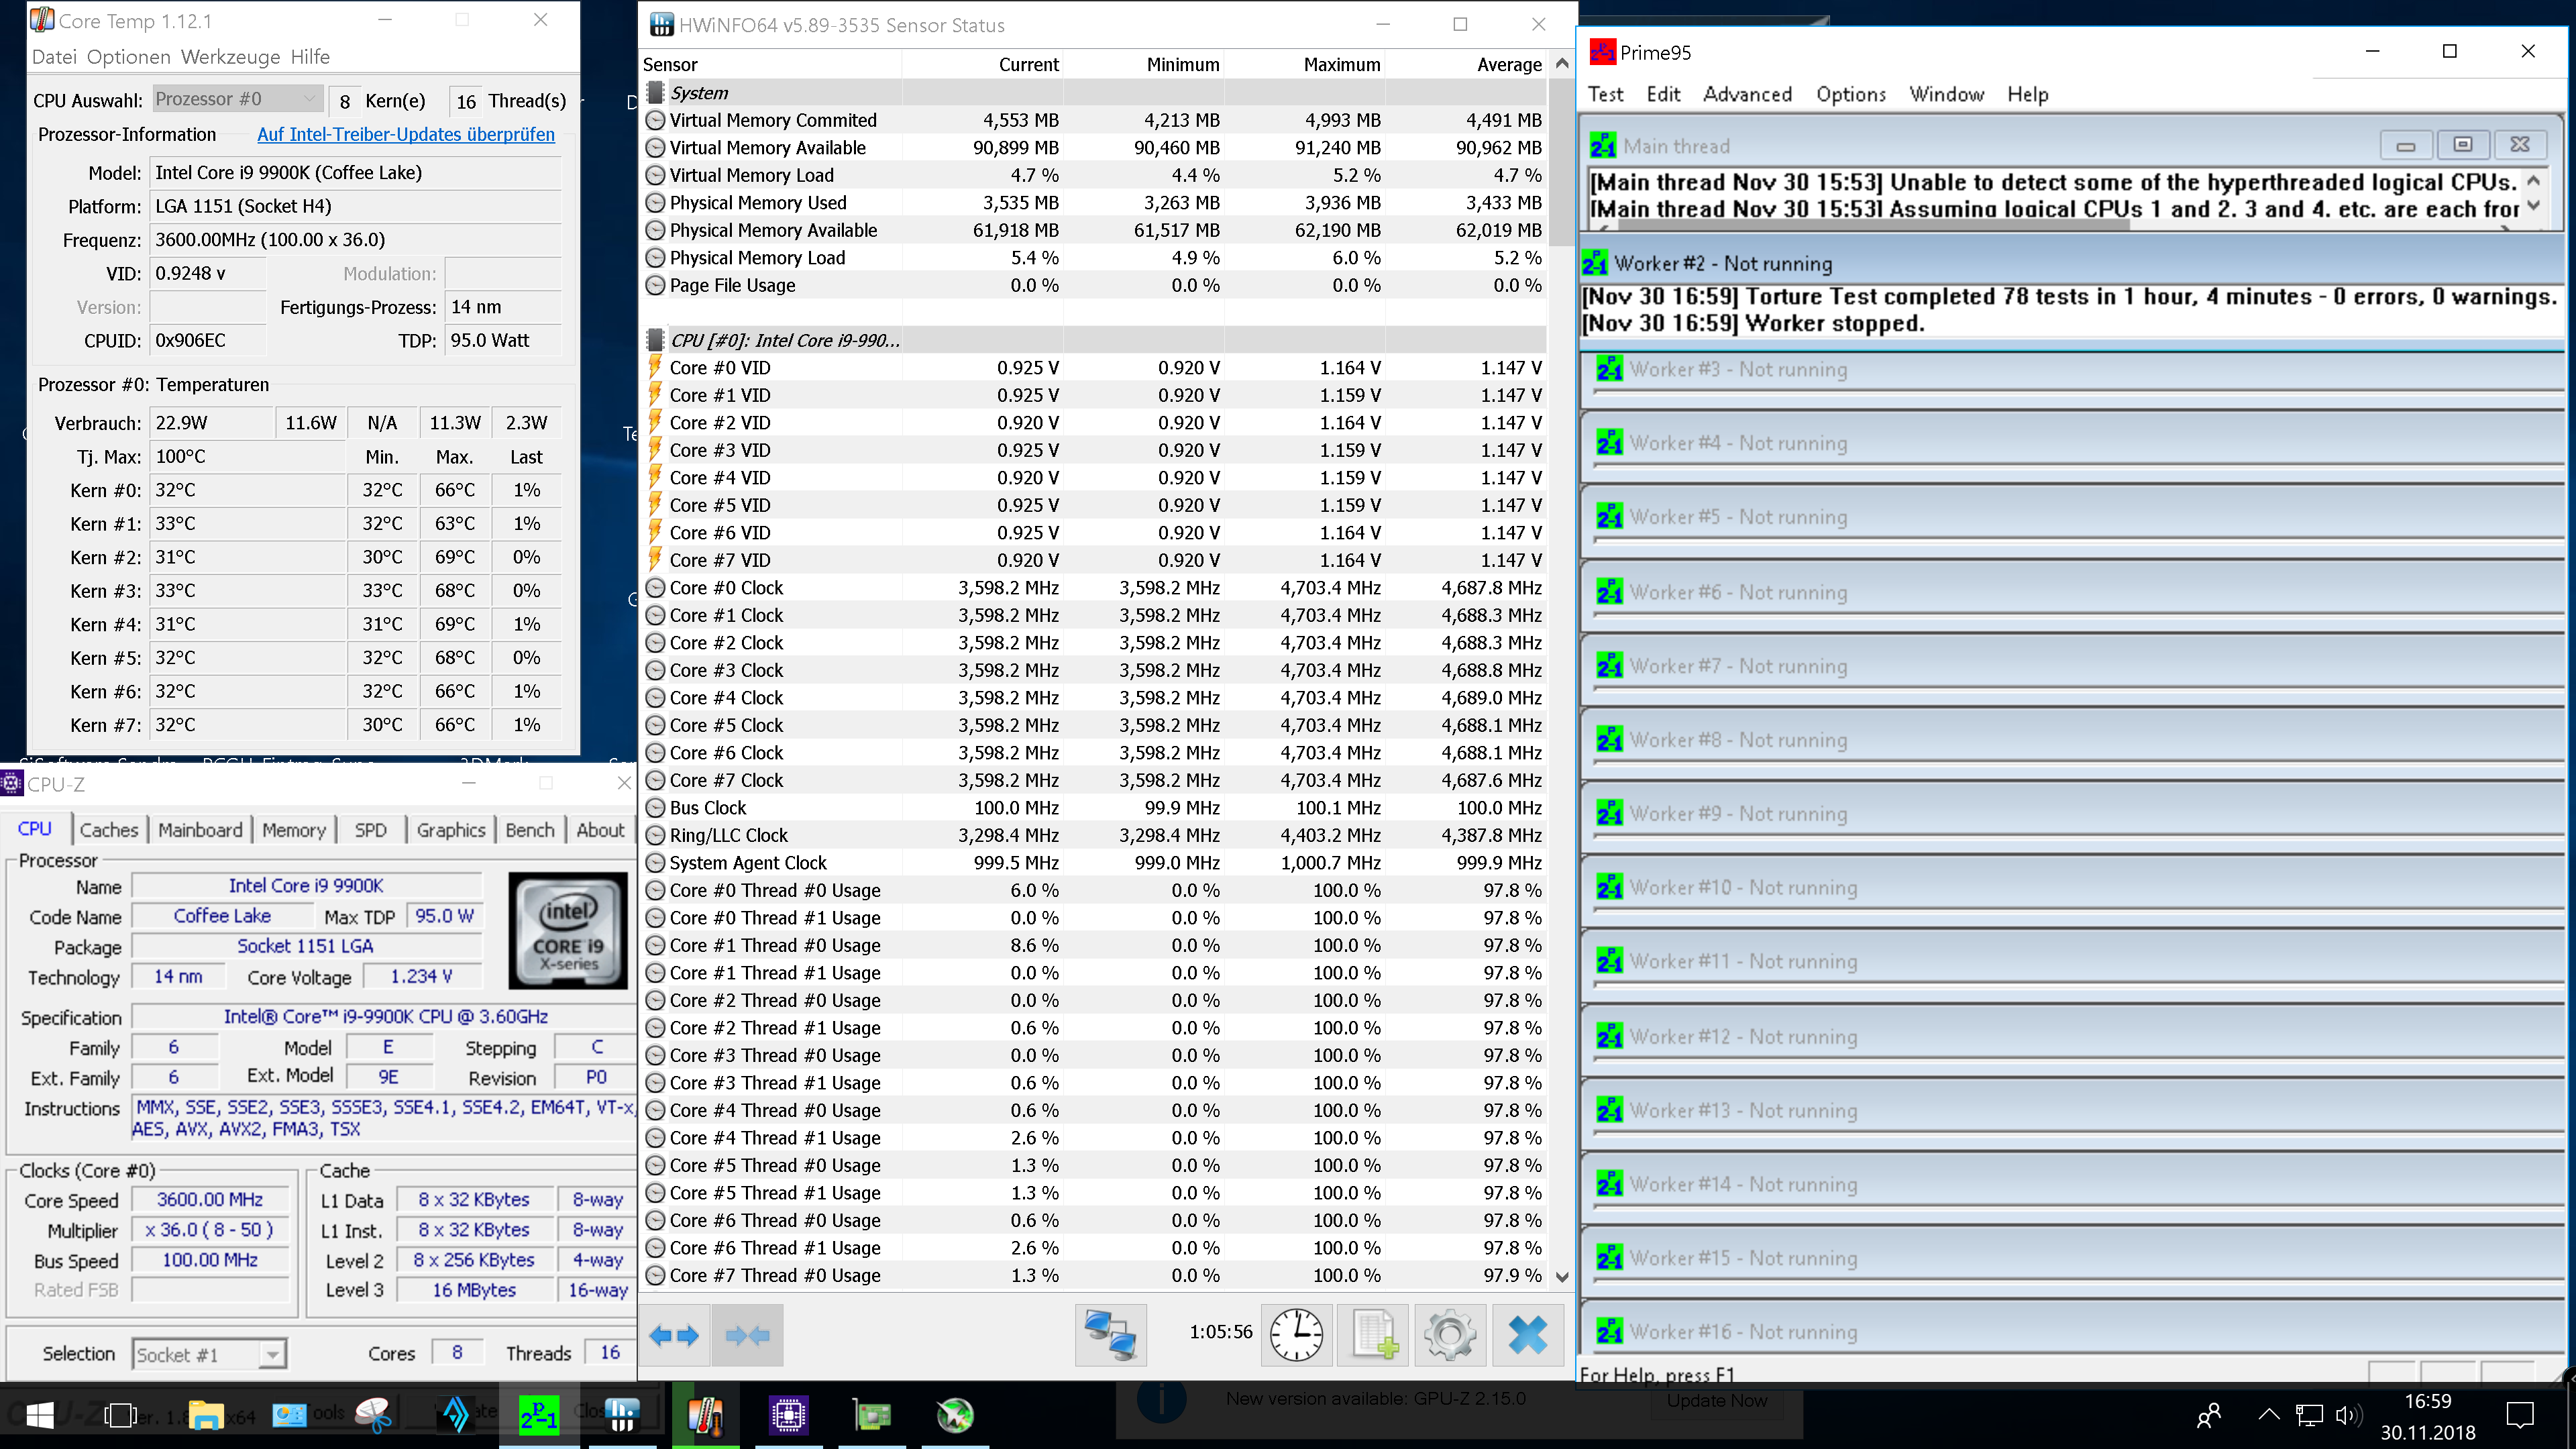Minimize the Main thread child window in Prime95
This screenshot has height=1449, width=2576.
click(x=2405, y=146)
